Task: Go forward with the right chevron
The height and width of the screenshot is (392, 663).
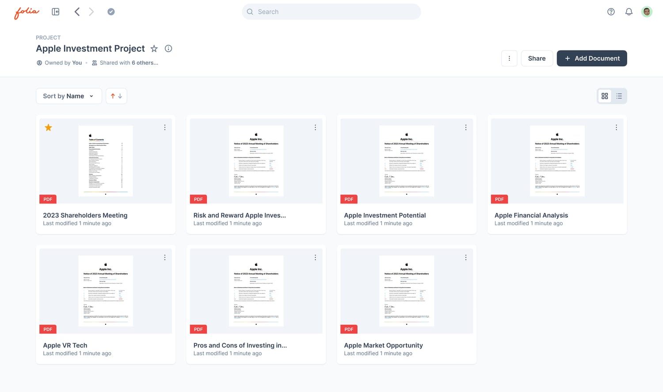Action: [x=91, y=12]
